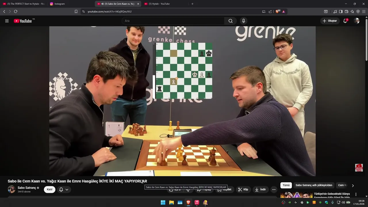Click the Kaydet save button
Viewport: 368px width, 207px height.
point(224,189)
